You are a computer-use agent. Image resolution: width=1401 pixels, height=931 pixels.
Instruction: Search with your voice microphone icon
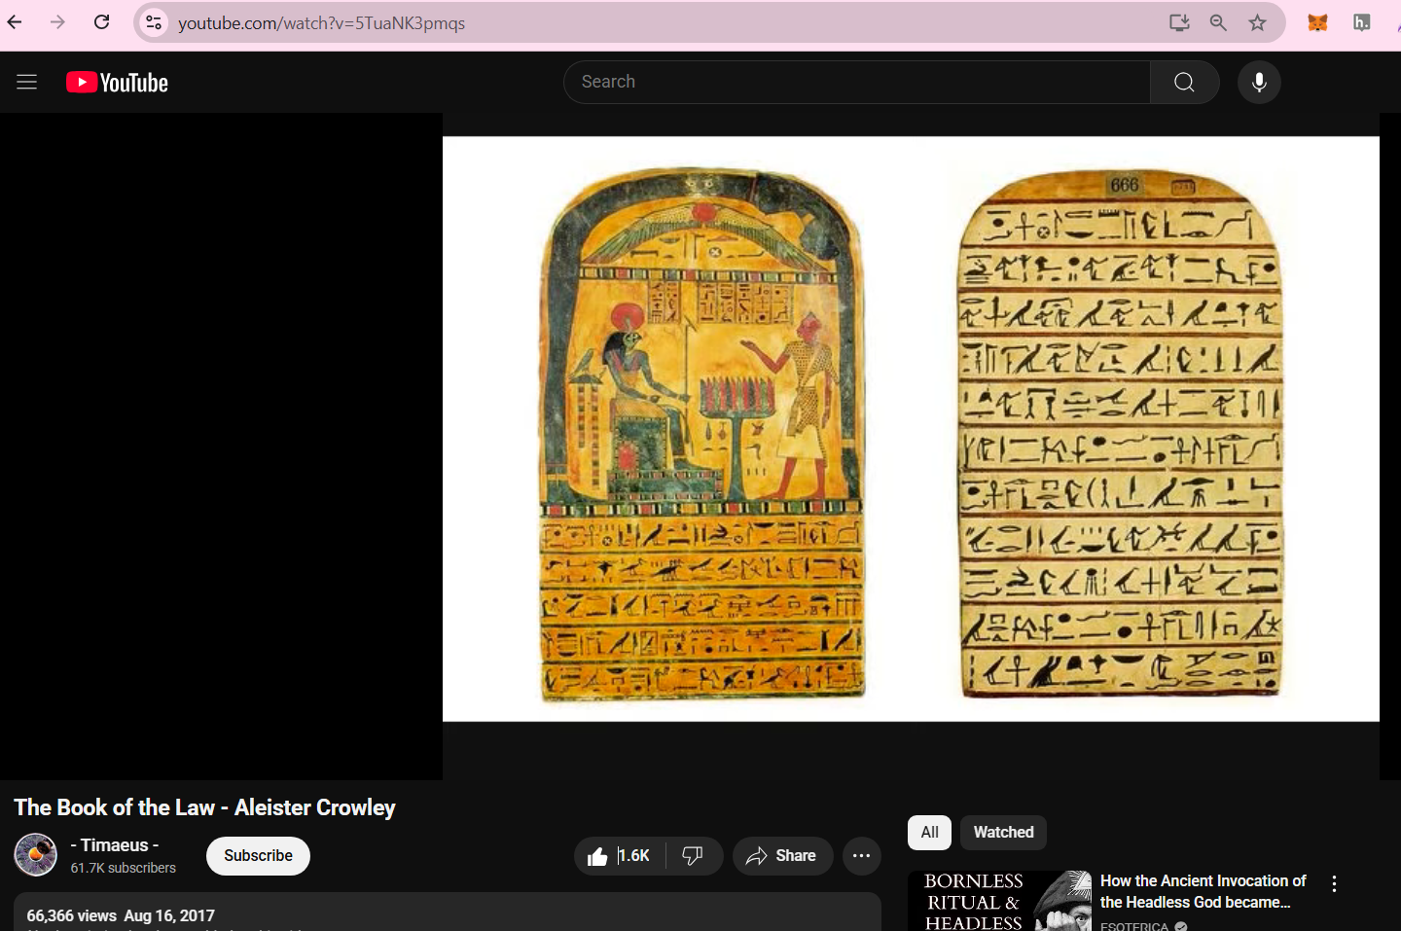(1259, 82)
